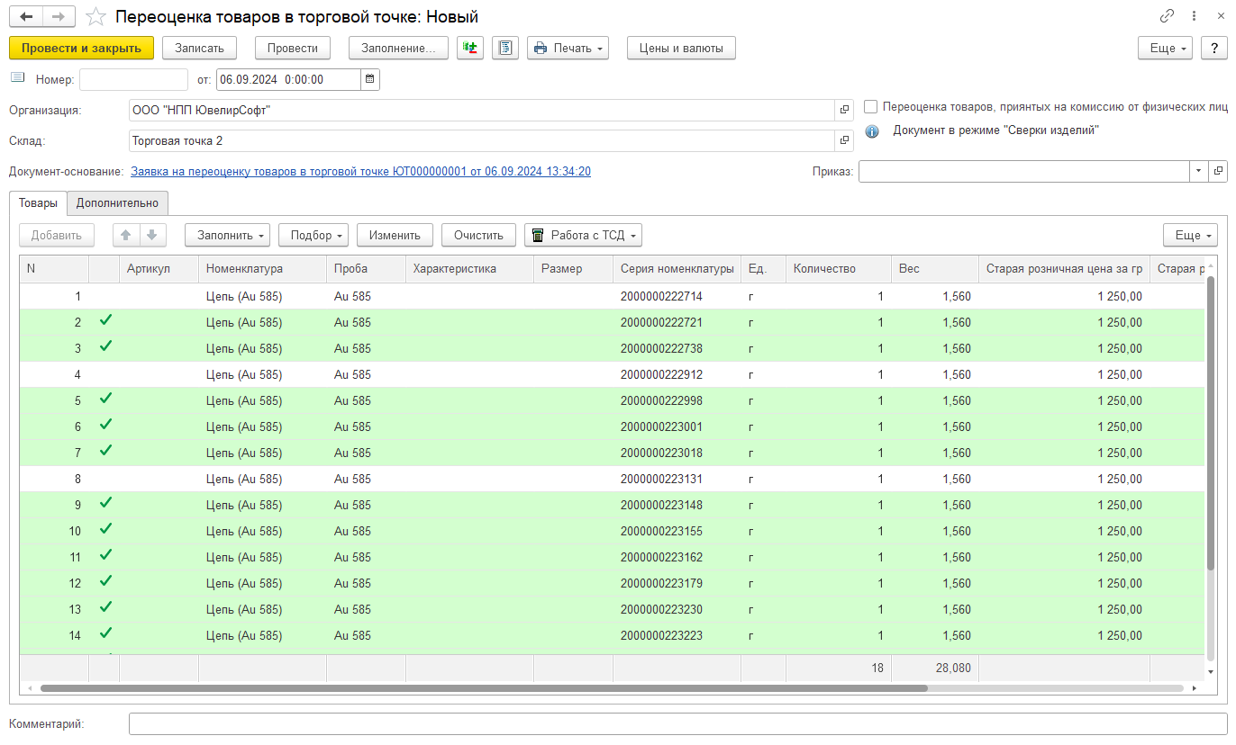Select series cell 2000000223230
The height and width of the screenshot is (745, 1236).
pos(677,609)
